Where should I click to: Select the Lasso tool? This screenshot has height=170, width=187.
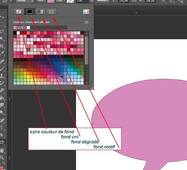pyautogui.click(x=2, y=31)
